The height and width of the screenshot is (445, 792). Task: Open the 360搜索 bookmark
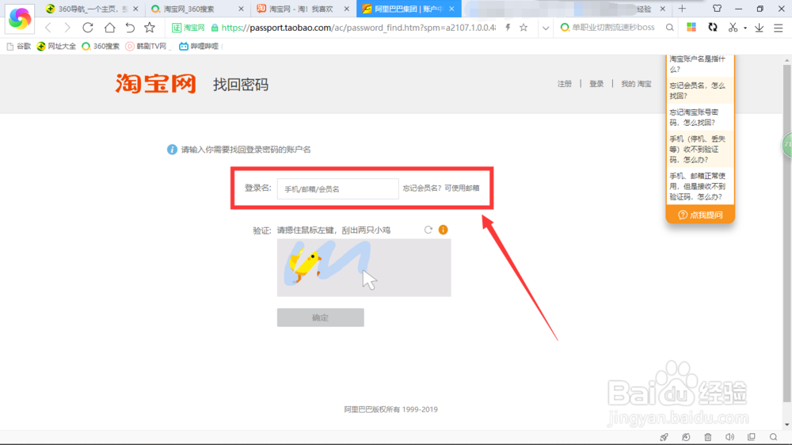click(101, 46)
